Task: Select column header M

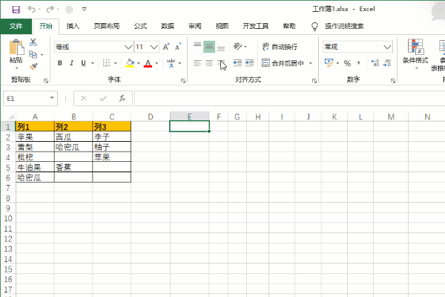Action: pos(391,117)
